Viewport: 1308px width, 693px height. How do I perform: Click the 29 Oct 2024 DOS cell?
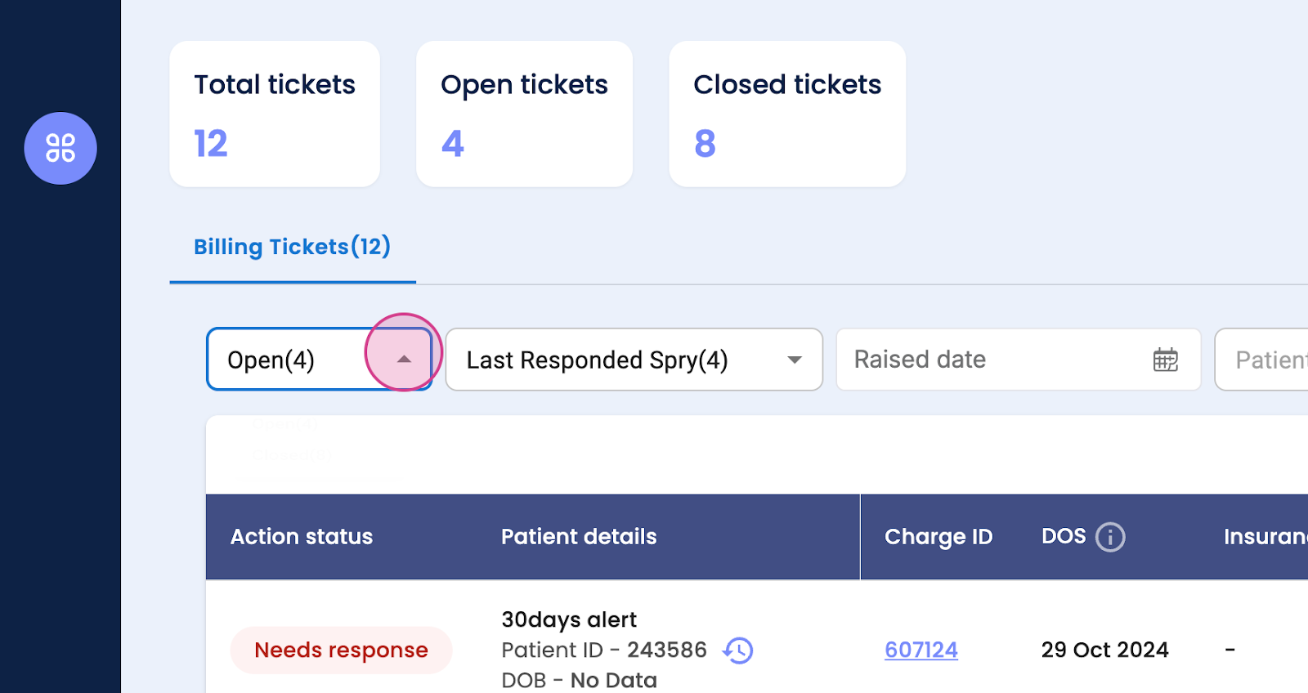[x=1104, y=650]
